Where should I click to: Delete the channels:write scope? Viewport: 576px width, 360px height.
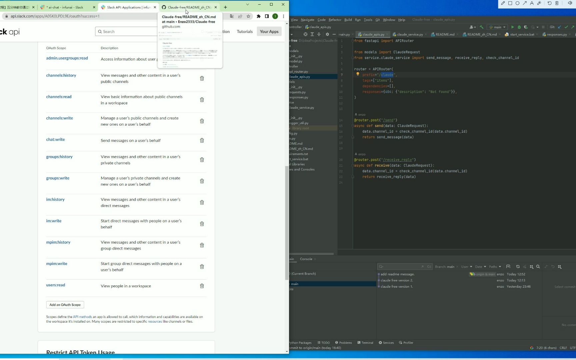[202, 121]
